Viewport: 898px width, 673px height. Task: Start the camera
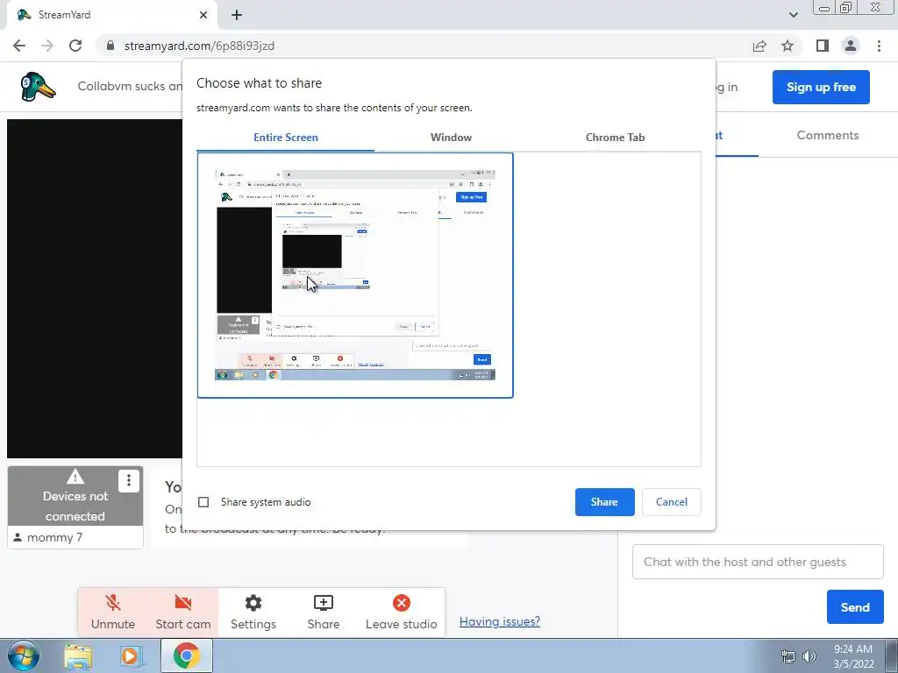click(x=183, y=612)
